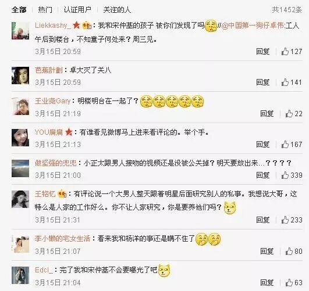
Task: Select the 全部 comments tab
Action: pyautogui.click(x=19, y=10)
